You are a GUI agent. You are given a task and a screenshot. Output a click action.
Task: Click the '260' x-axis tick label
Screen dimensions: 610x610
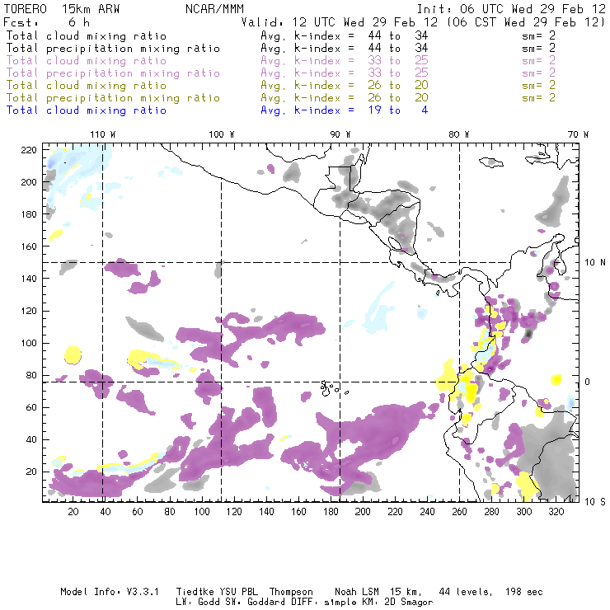point(459,512)
